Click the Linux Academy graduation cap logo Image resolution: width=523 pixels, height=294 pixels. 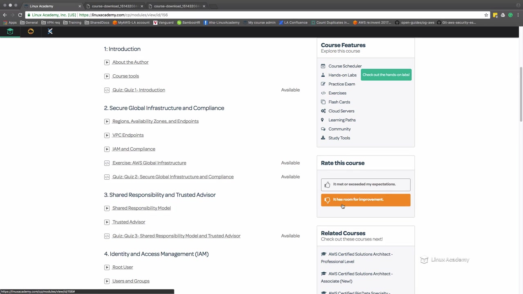(x=10, y=31)
